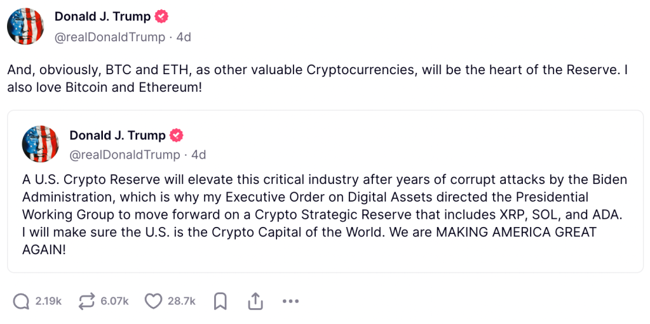Click the ReTruth repost arrows icon
The width and height of the screenshot is (650, 324).
[x=86, y=301]
